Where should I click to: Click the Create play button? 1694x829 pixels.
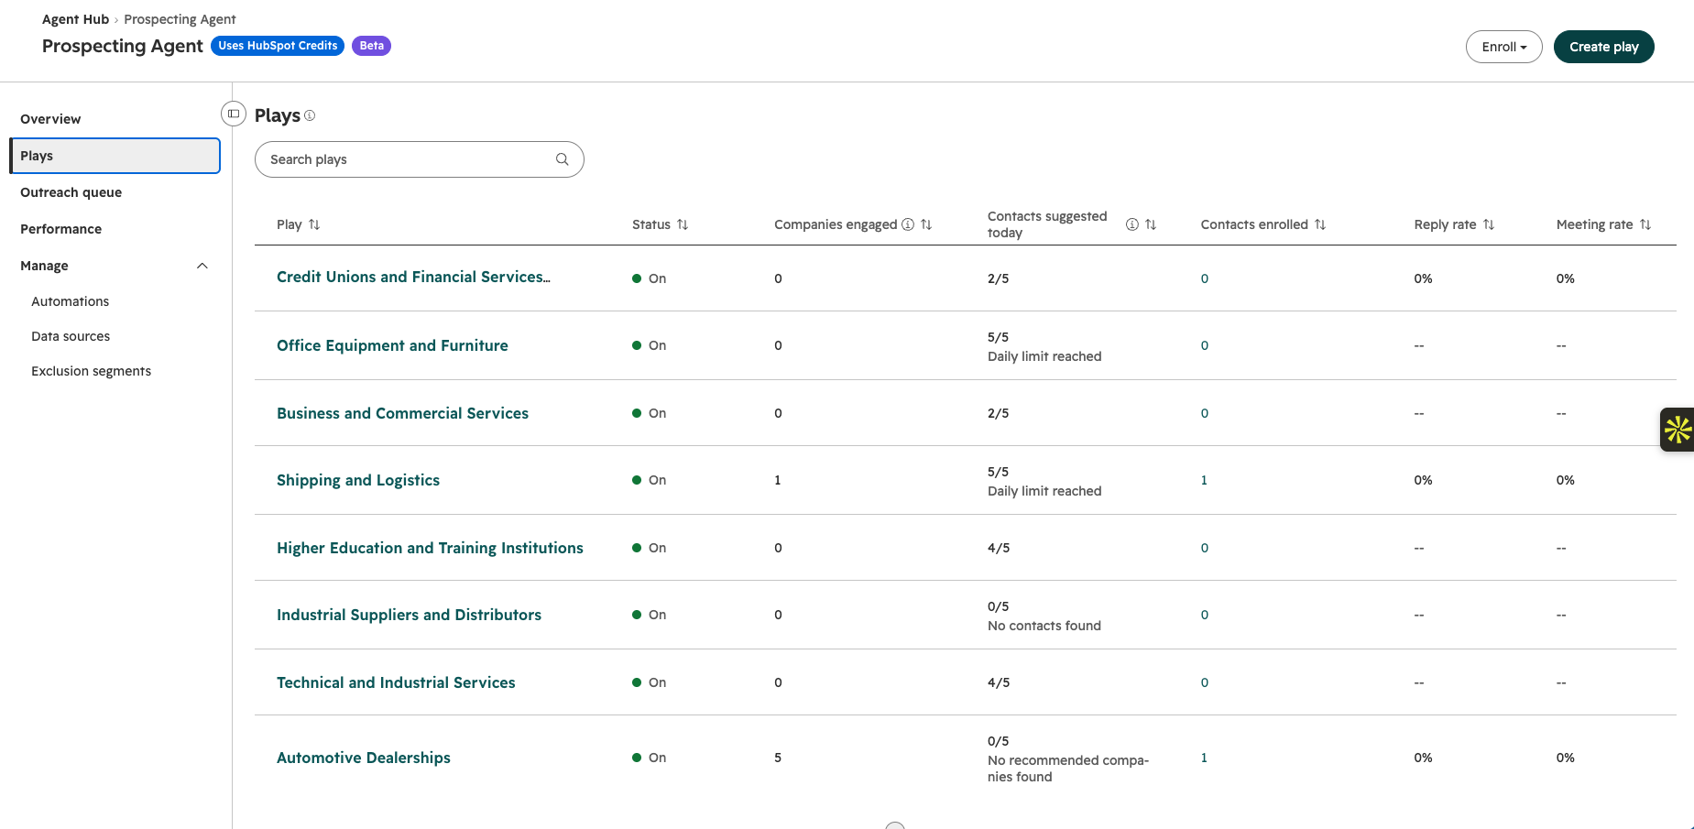(x=1604, y=47)
